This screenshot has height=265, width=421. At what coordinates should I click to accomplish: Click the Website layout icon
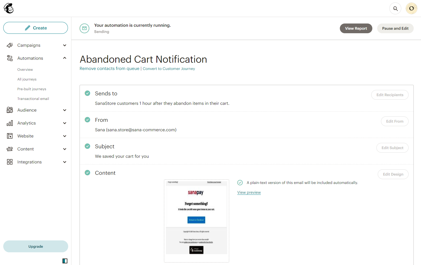coord(10,136)
